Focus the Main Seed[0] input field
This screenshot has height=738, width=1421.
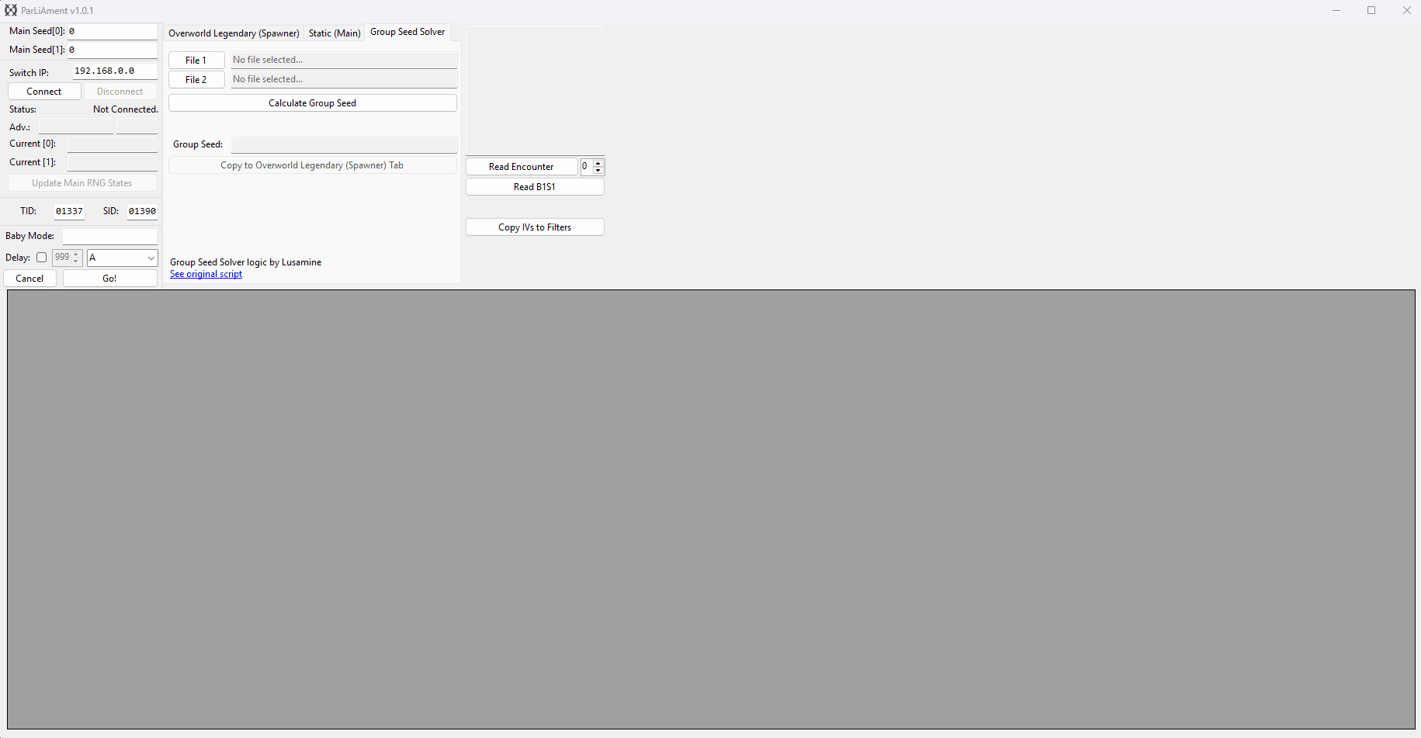(x=113, y=31)
